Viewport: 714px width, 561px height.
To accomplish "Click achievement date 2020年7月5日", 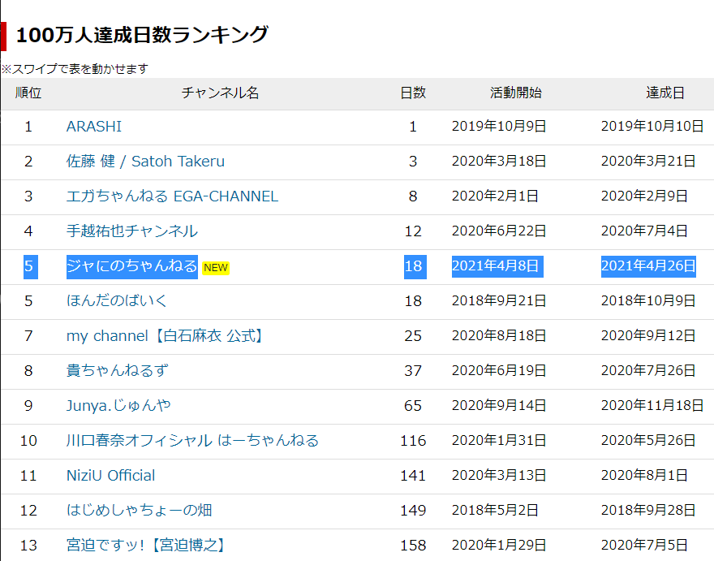I will click(x=644, y=545).
